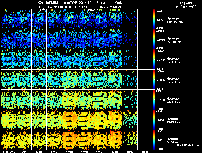
Task: Click the 3.759 colorbar value
Action: click(159, 131)
